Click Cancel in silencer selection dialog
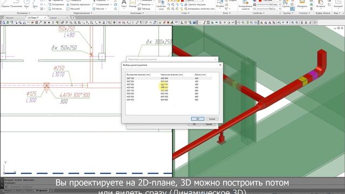 click(212, 119)
